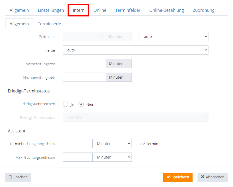Select the Allgemein sub-tab

point(19,24)
